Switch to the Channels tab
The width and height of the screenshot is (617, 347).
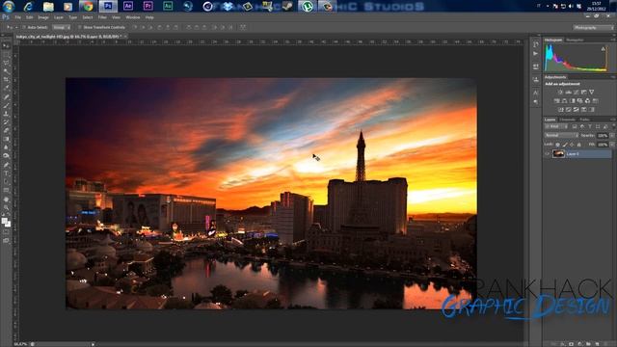[568, 120]
